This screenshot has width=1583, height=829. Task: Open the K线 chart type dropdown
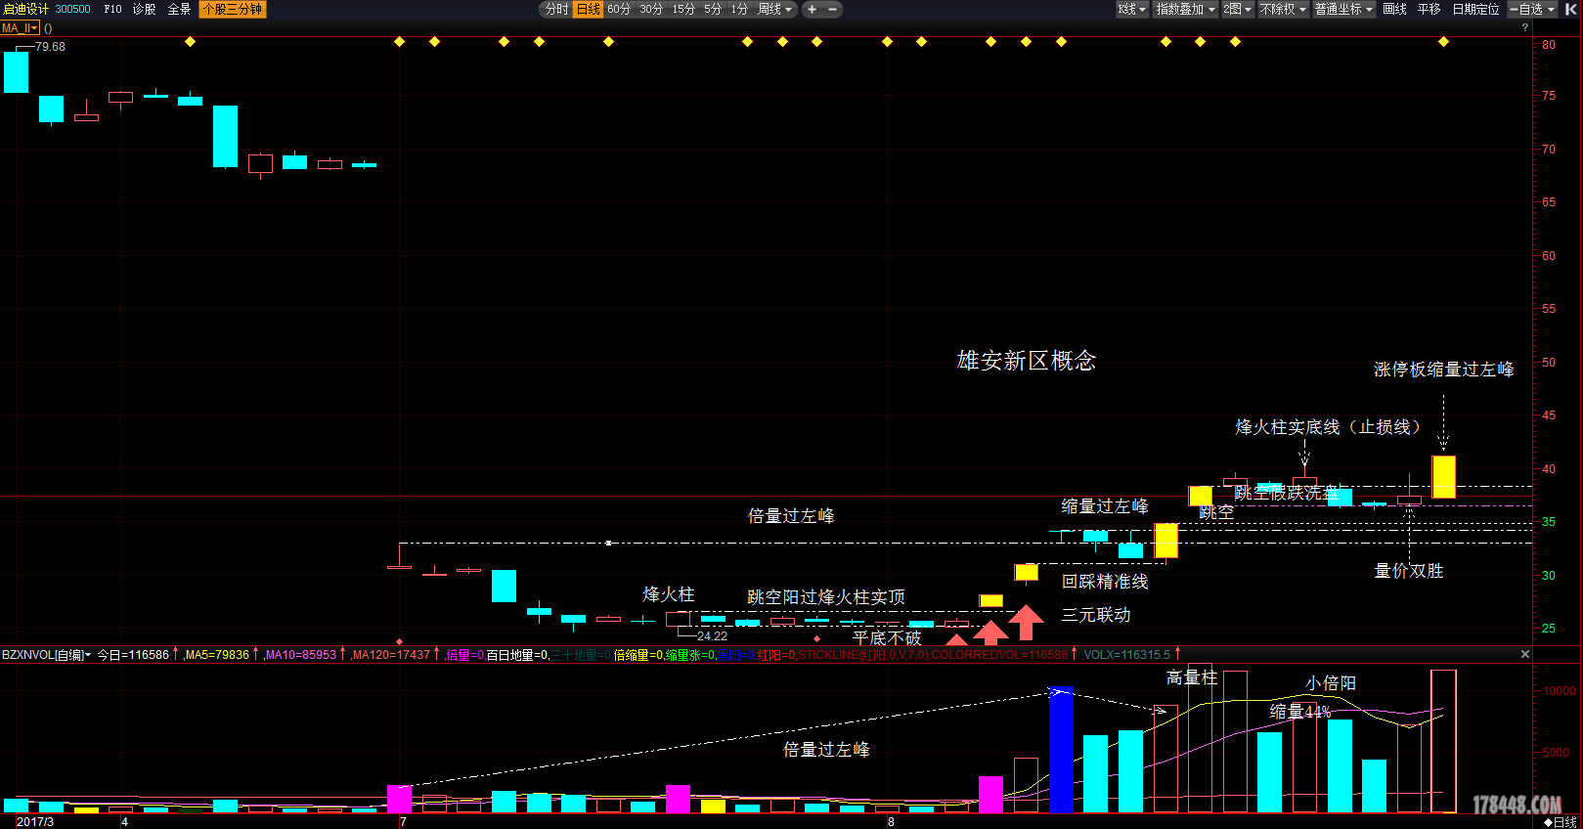click(x=1132, y=9)
